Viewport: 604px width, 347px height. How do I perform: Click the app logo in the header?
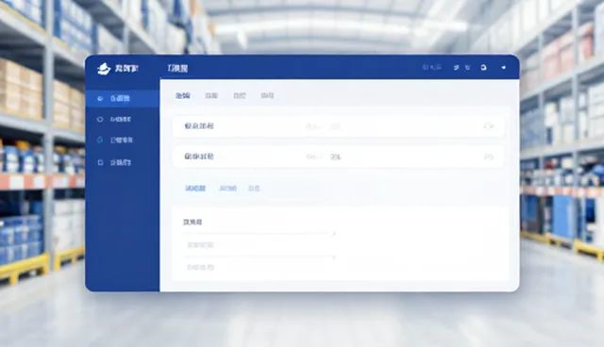click(x=104, y=69)
